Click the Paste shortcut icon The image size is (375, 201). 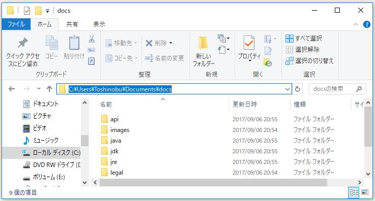click(x=92, y=61)
